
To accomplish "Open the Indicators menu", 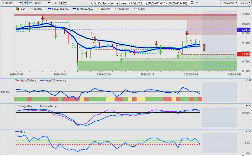I will (229, 3).
